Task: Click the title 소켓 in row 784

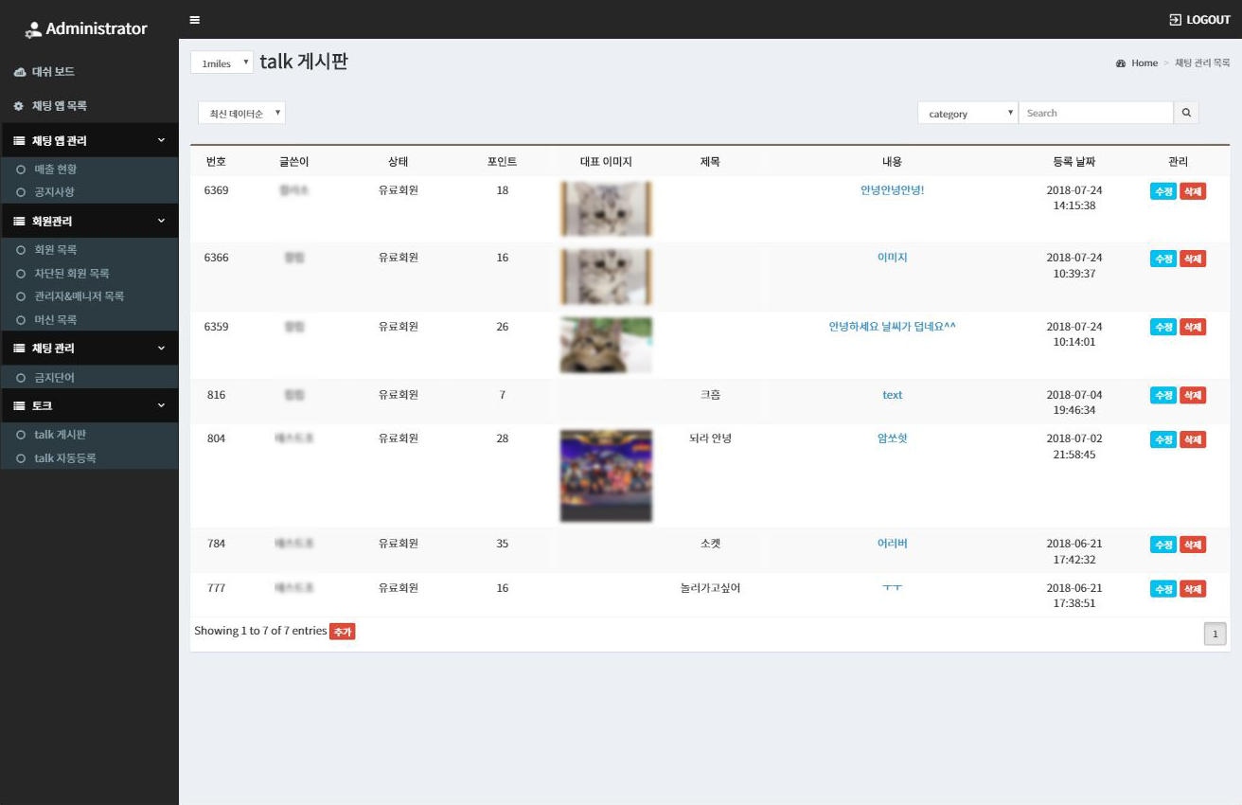Action: pos(710,544)
